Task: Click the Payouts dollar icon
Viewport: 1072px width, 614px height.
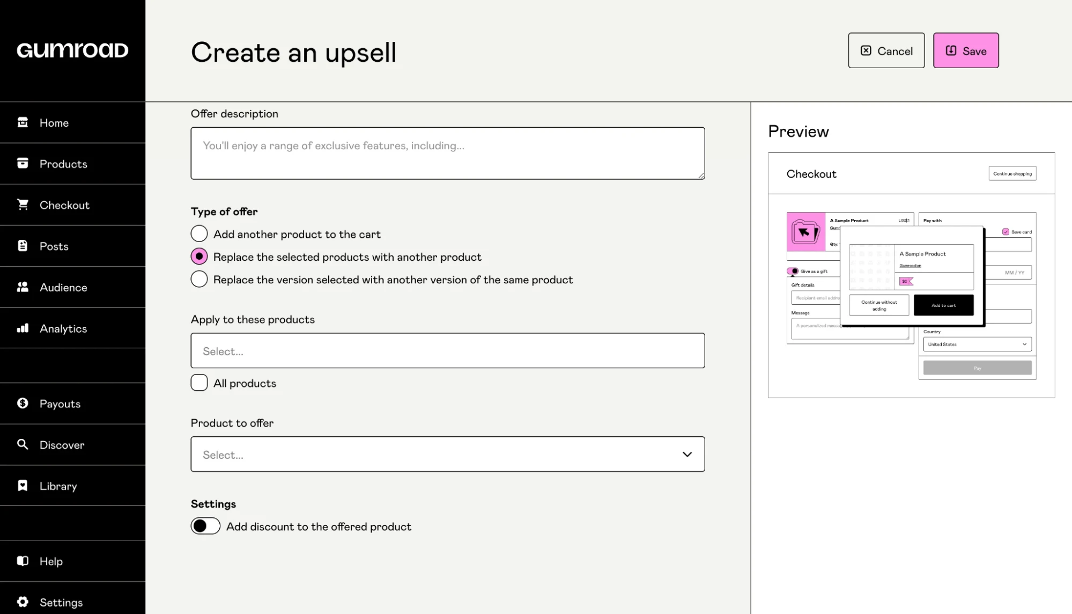Action: click(x=23, y=404)
